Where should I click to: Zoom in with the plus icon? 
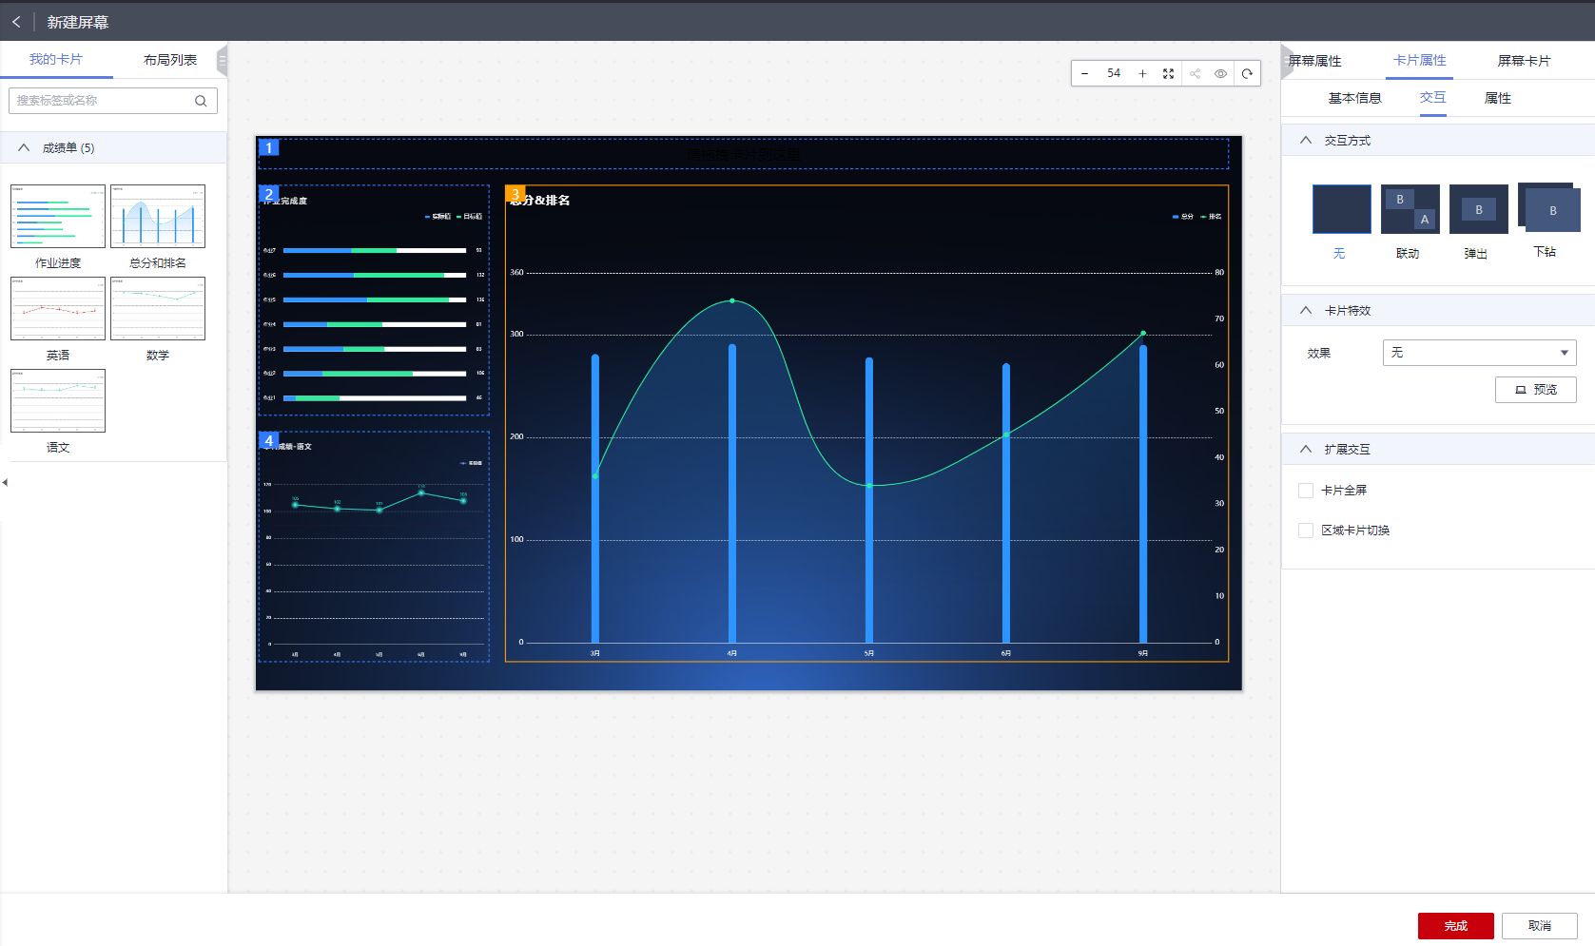point(1142,73)
